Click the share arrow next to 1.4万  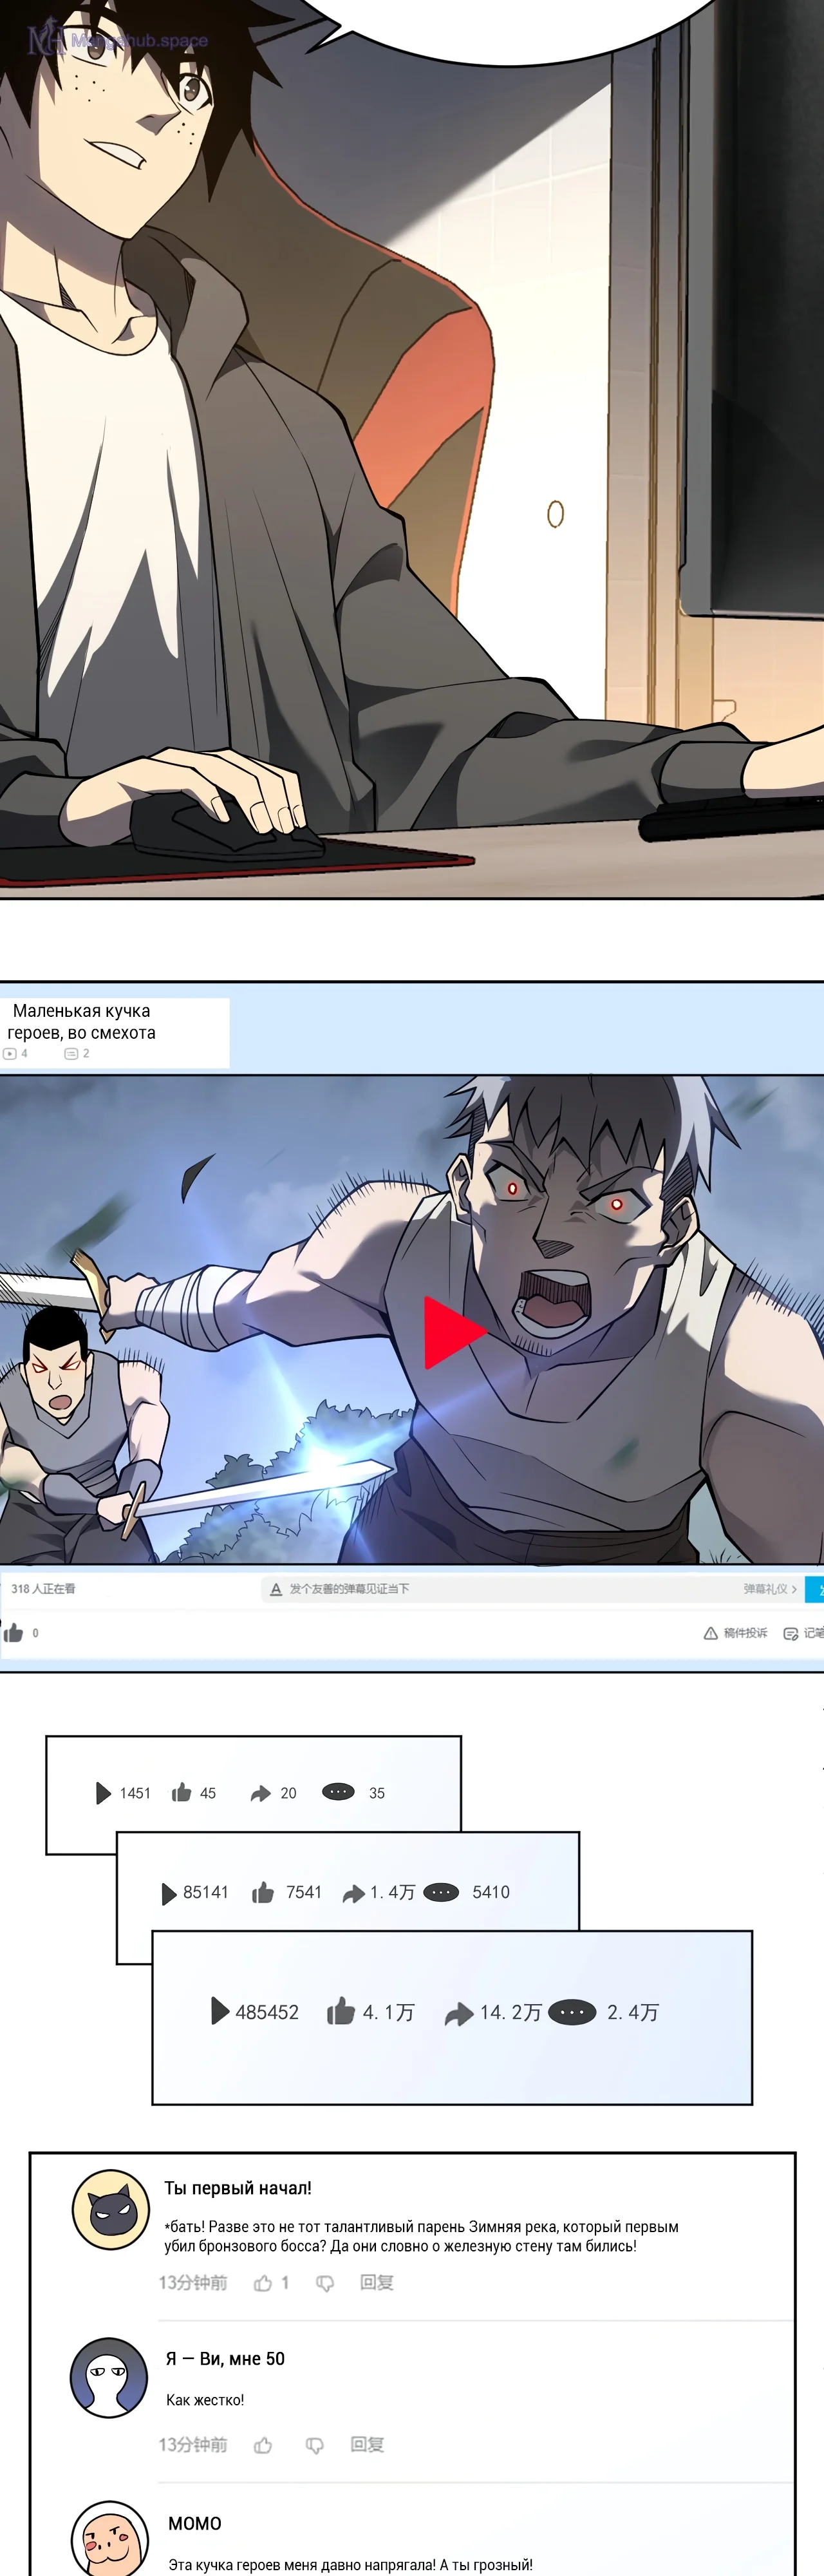click(353, 1893)
